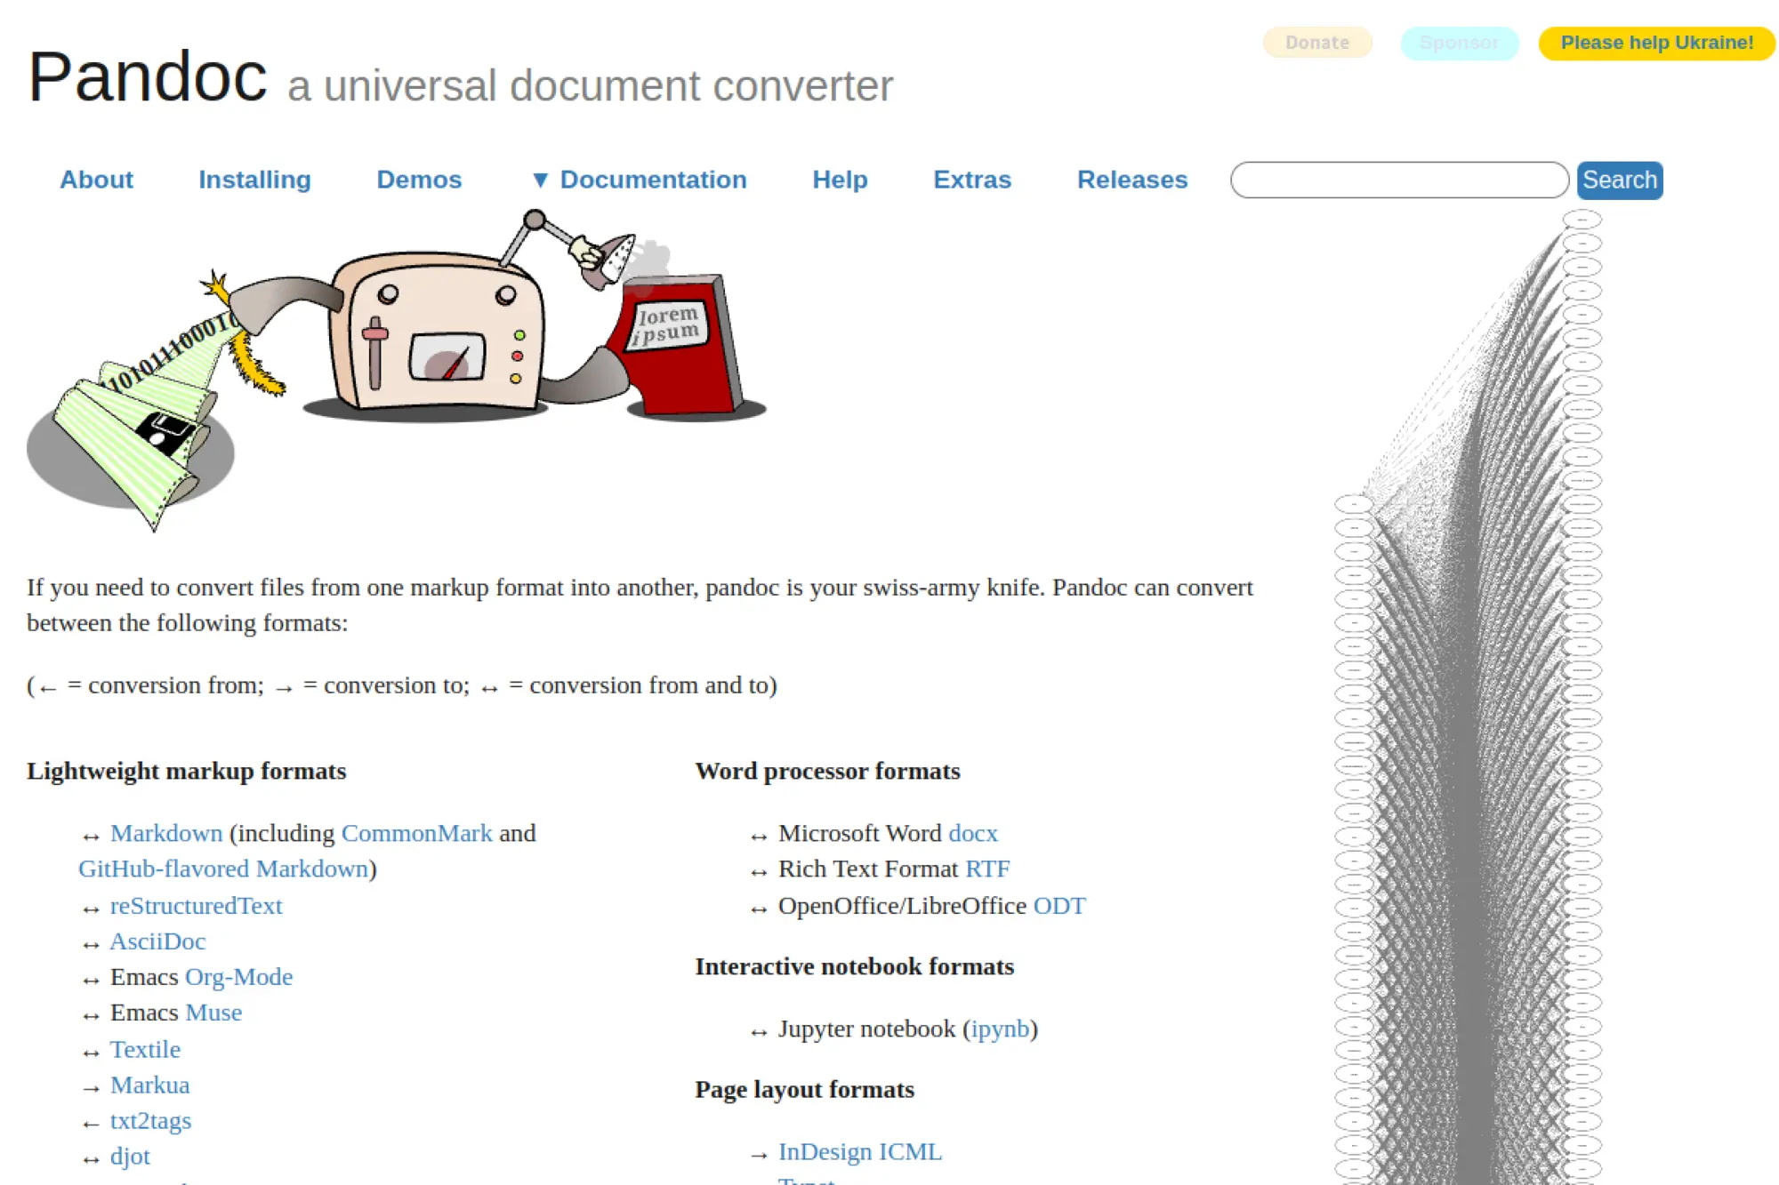
Task: Open the Demos section
Action: click(419, 180)
